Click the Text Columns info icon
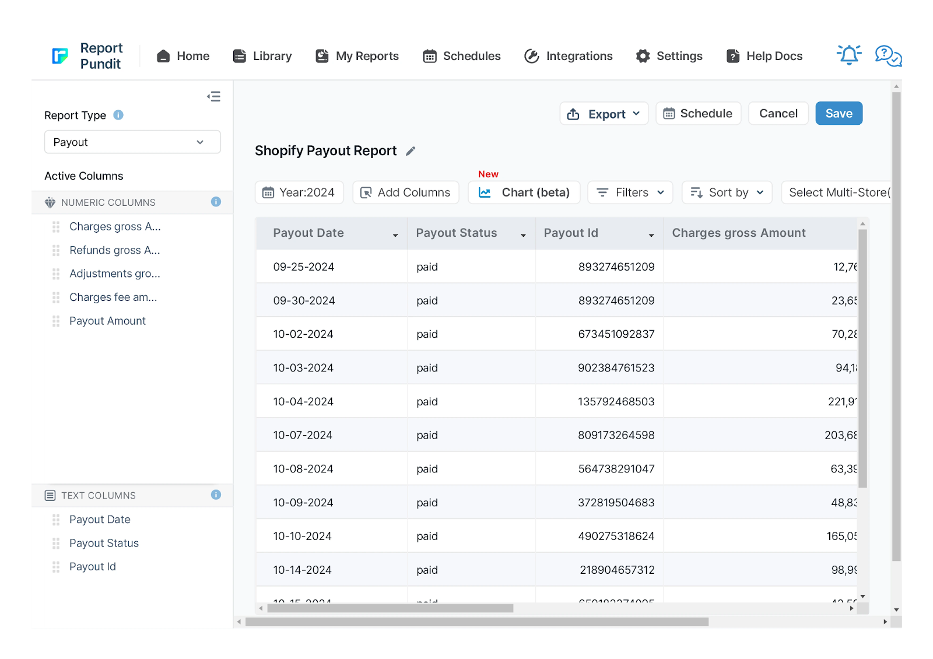933x659 pixels. [216, 495]
